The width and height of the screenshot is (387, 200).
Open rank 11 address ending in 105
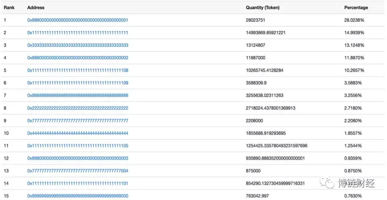(x=77, y=146)
